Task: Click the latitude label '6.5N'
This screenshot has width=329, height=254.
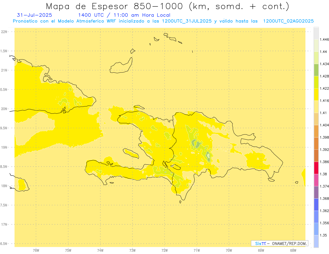Action: 4,244
